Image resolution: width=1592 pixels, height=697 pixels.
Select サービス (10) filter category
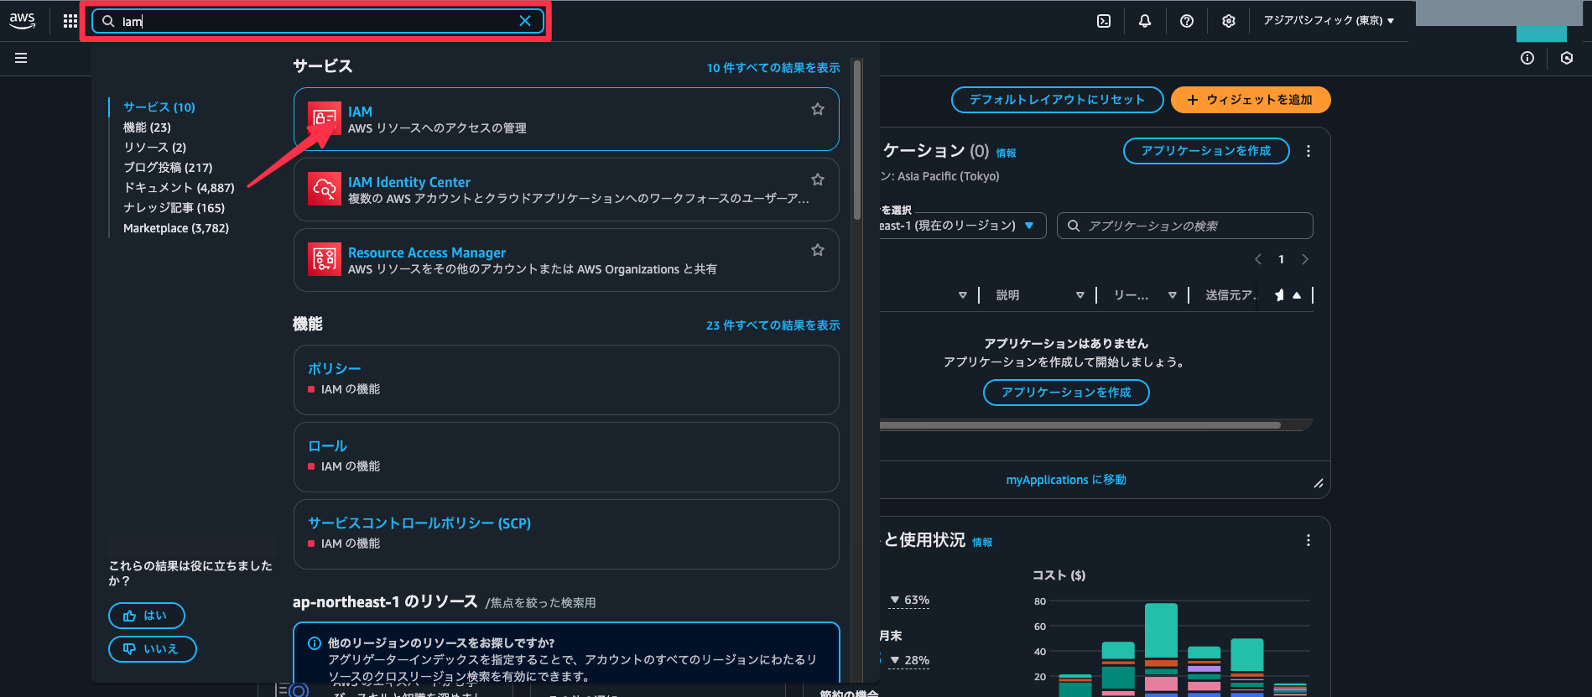point(159,107)
